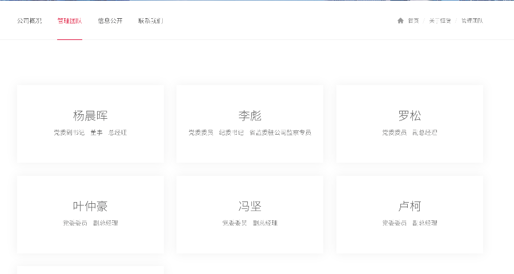
Task: Click the job title line under 罗松
Action: (x=409, y=132)
